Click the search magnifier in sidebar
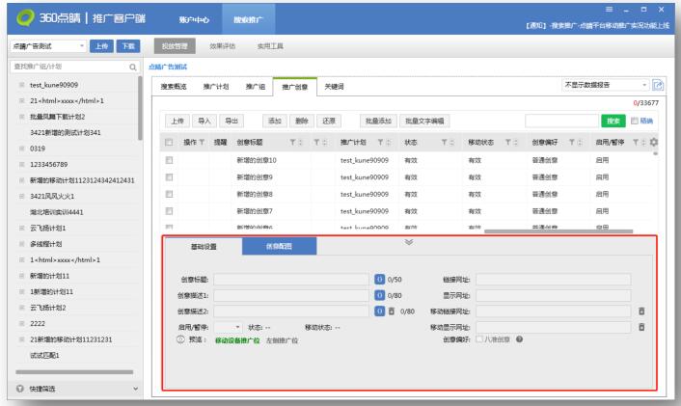 (132, 67)
